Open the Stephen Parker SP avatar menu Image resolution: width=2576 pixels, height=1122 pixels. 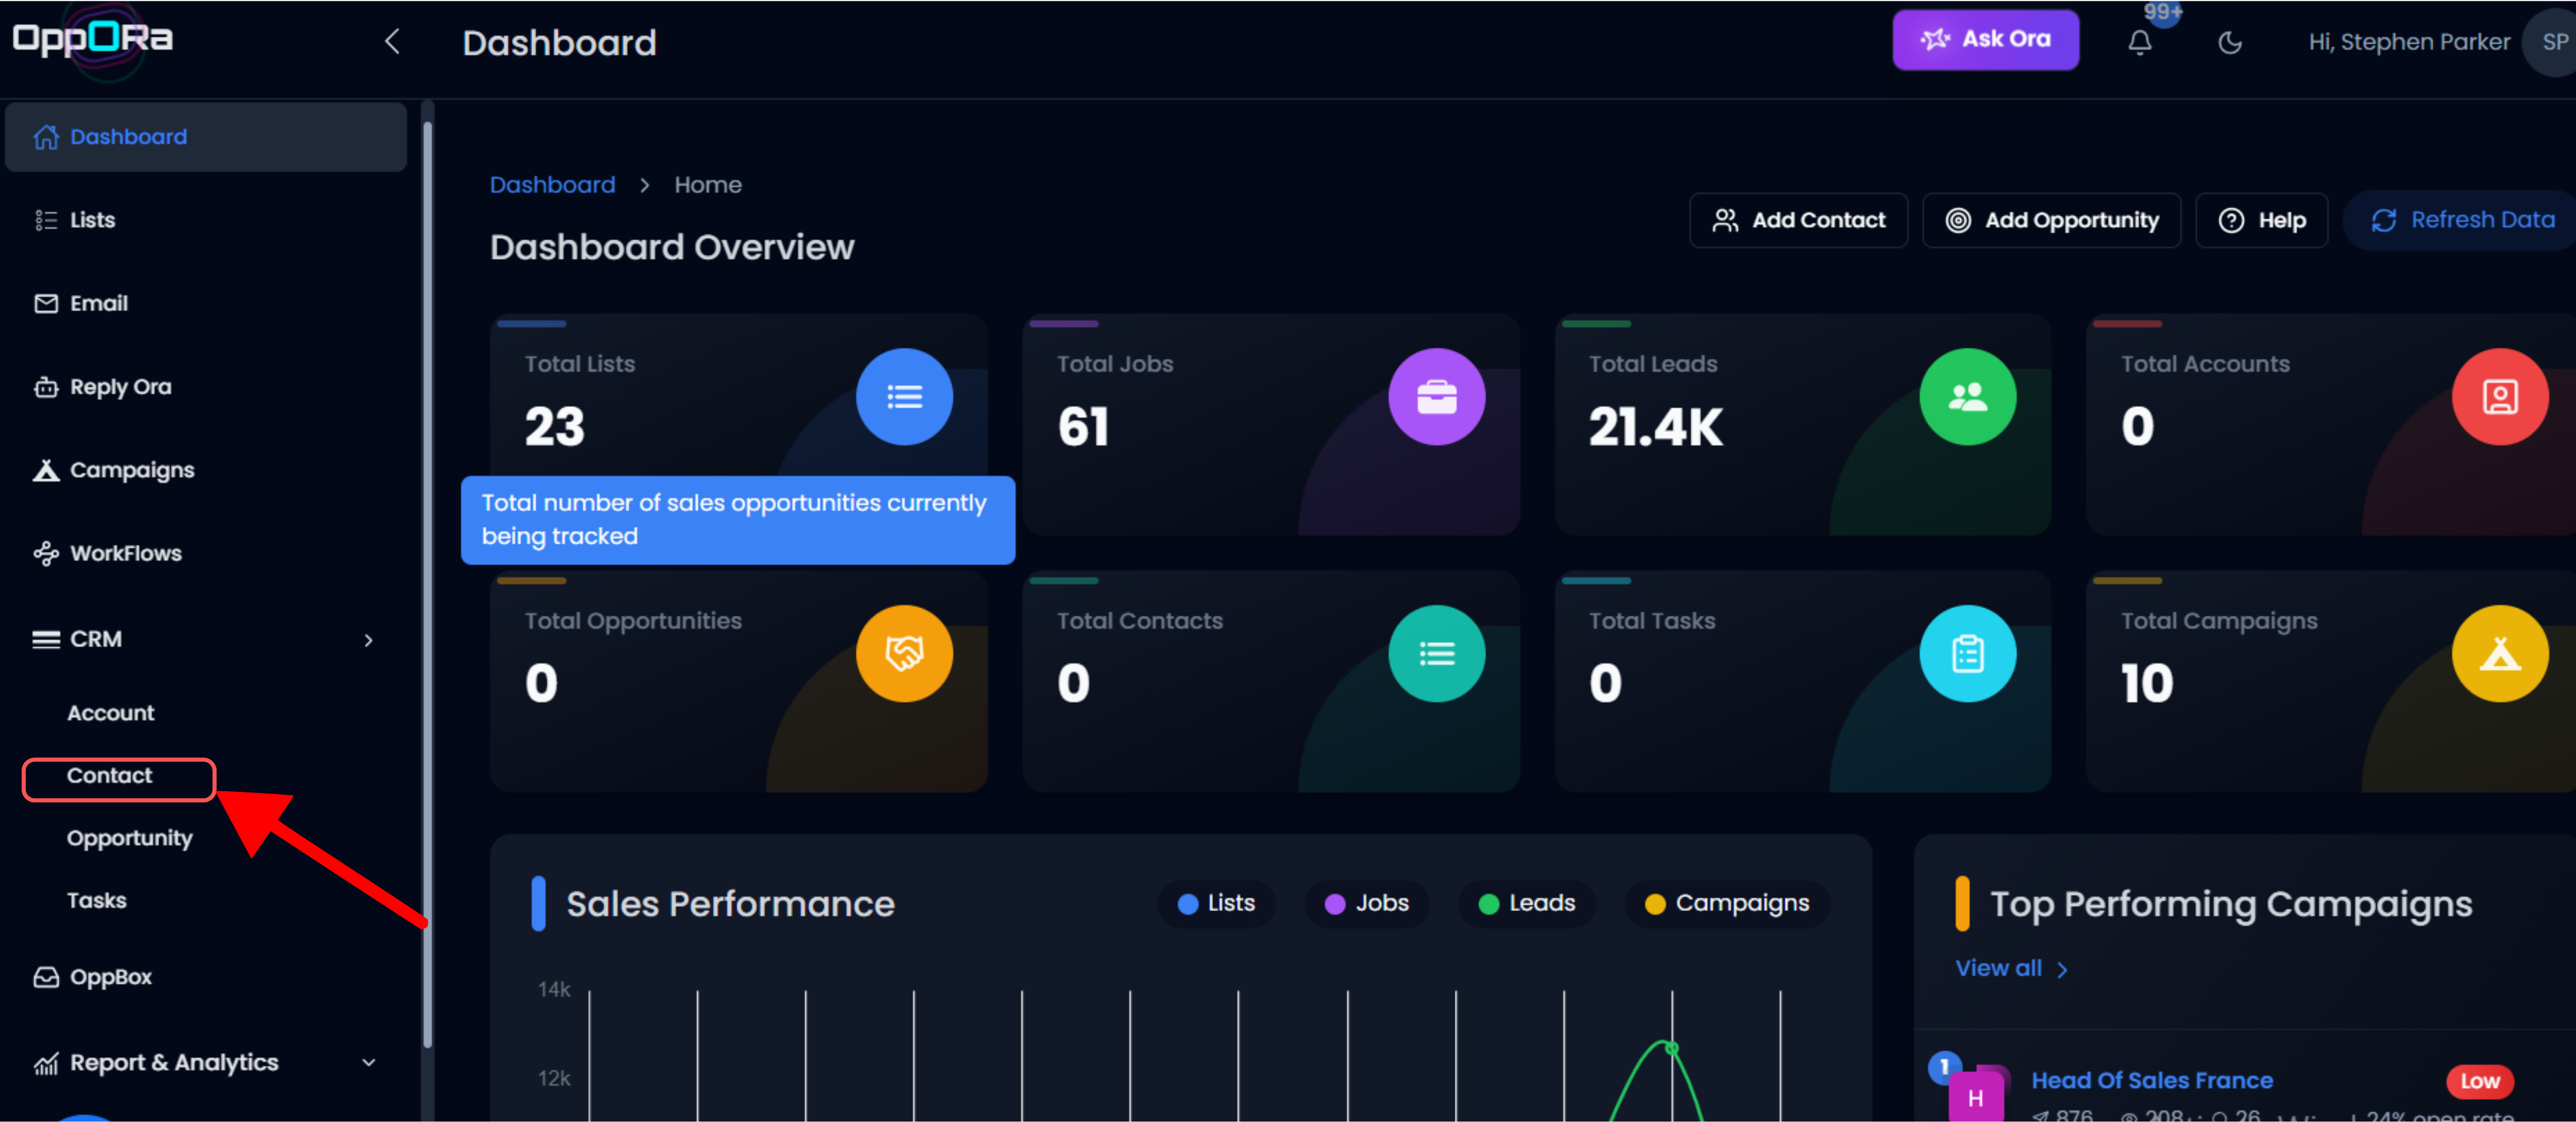(2553, 42)
